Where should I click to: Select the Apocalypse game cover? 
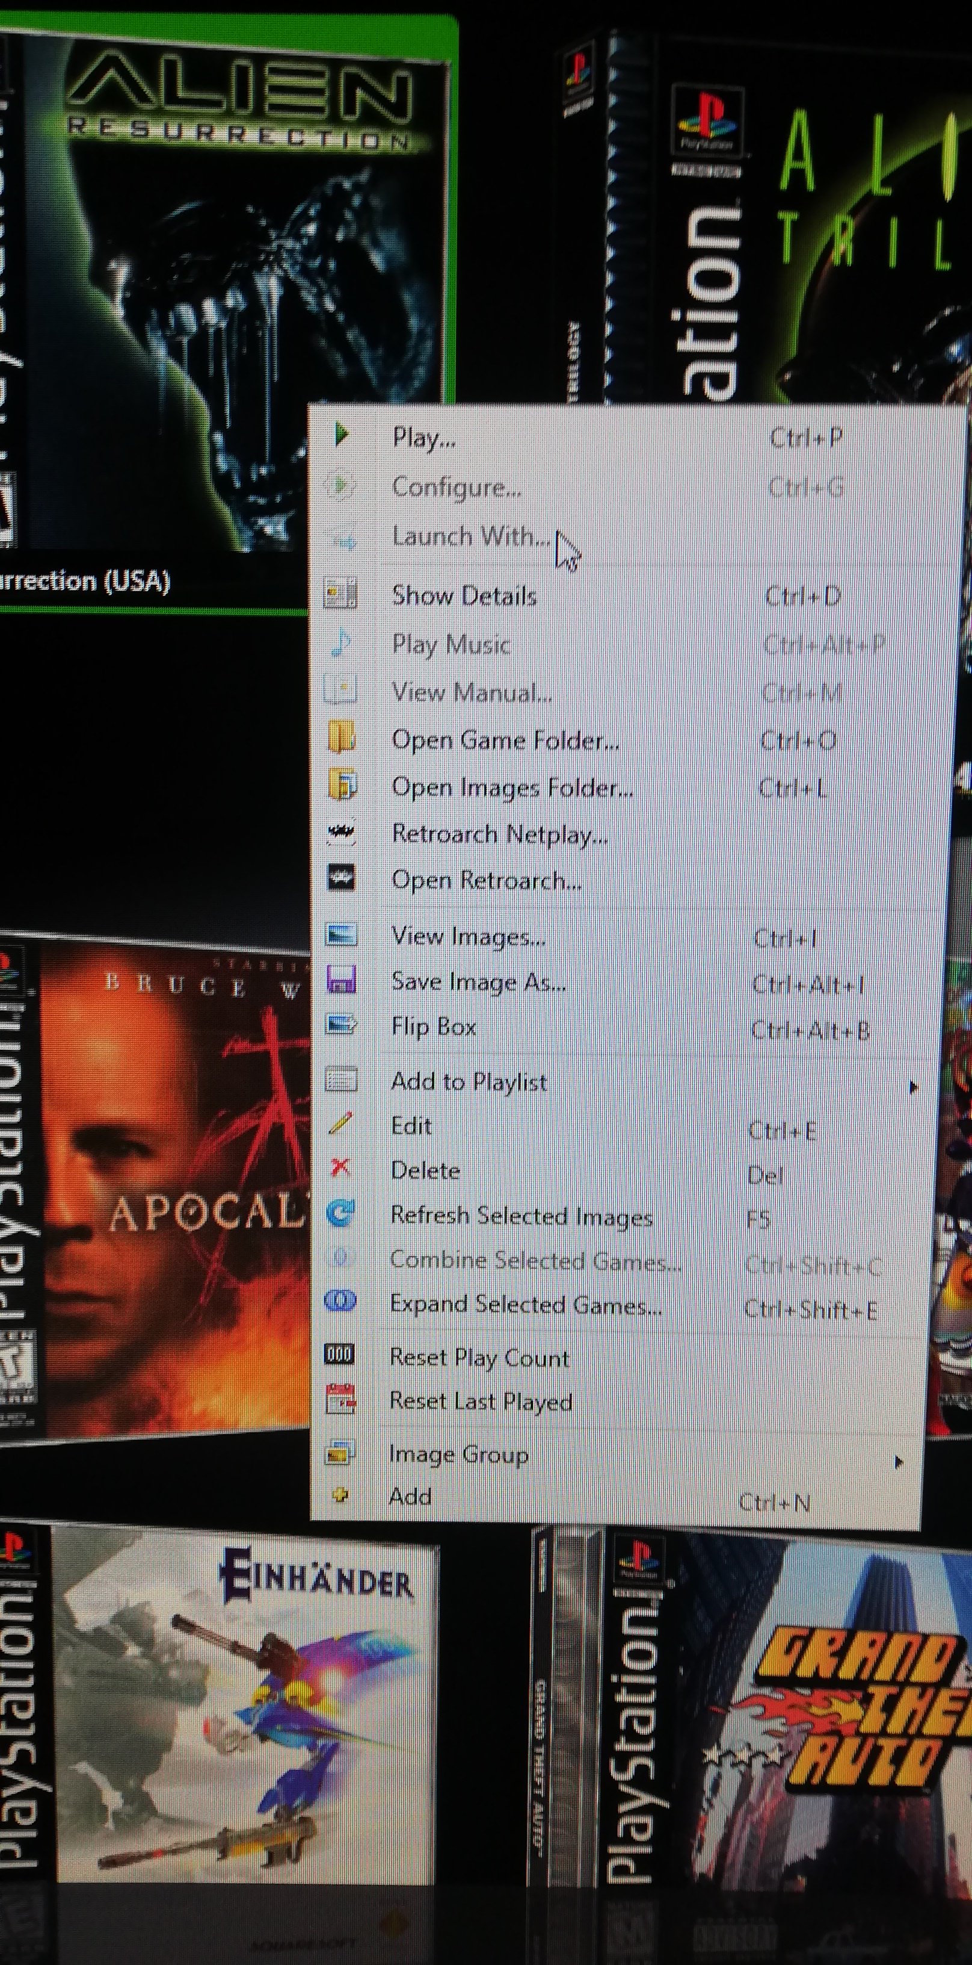[156, 1186]
